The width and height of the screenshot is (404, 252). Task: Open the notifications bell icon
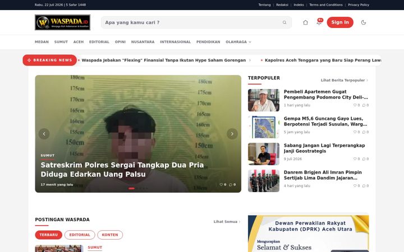coord(319,22)
